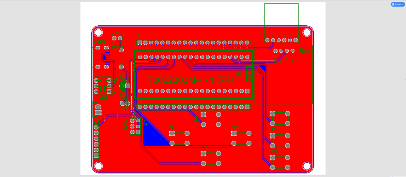The width and height of the screenshot is (406, 177).
Task: Select the EC1 capacitor footprint
Action: click(x=124, y=86)
